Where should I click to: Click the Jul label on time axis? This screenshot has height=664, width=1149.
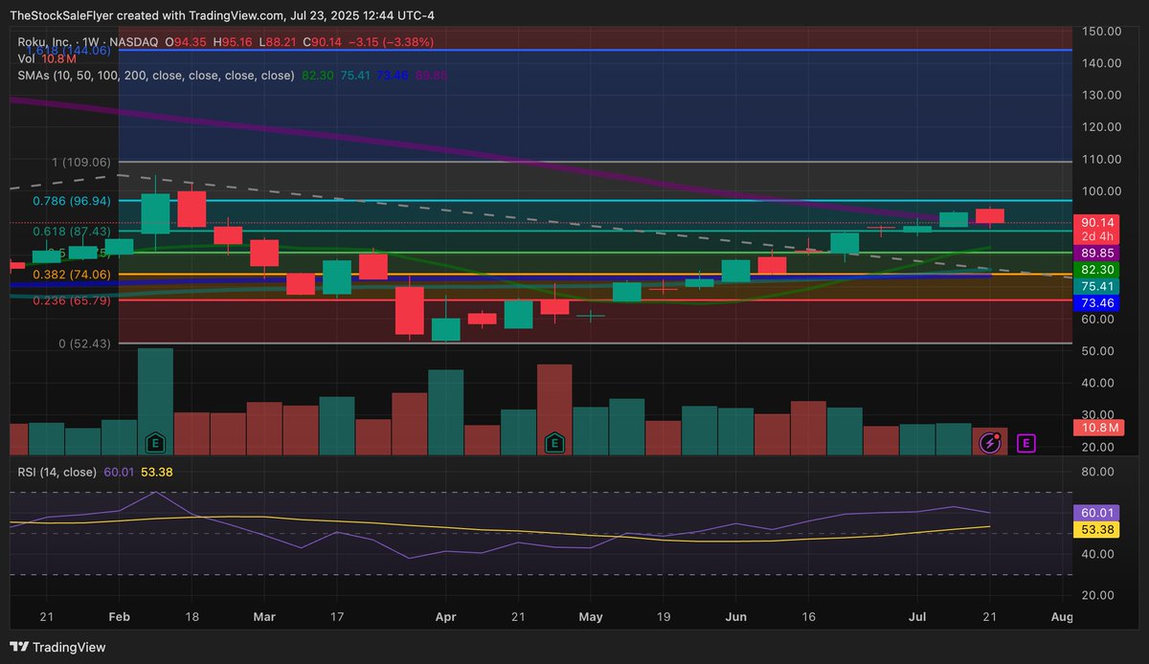tap(917, 617)
